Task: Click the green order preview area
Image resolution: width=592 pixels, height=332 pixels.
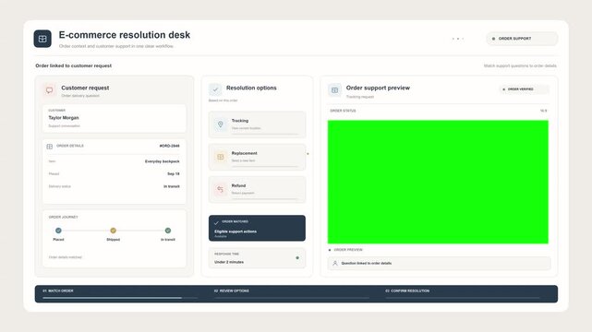Action: point(438,182)
